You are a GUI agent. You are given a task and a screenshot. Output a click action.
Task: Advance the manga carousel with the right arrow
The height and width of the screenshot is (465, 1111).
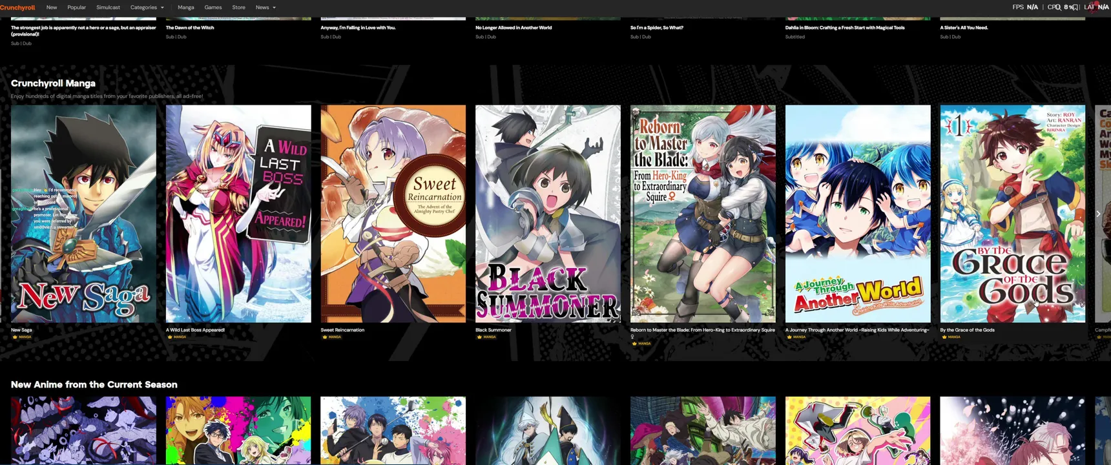[x=1098, y=214]
